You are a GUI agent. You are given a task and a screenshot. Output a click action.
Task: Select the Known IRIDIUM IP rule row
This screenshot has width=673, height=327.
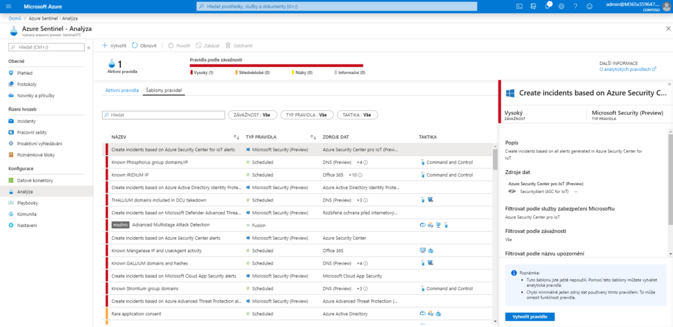(171, 175)
